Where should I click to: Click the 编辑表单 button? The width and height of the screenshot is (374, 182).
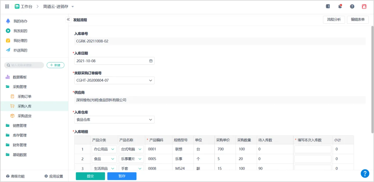coord(358,19)
